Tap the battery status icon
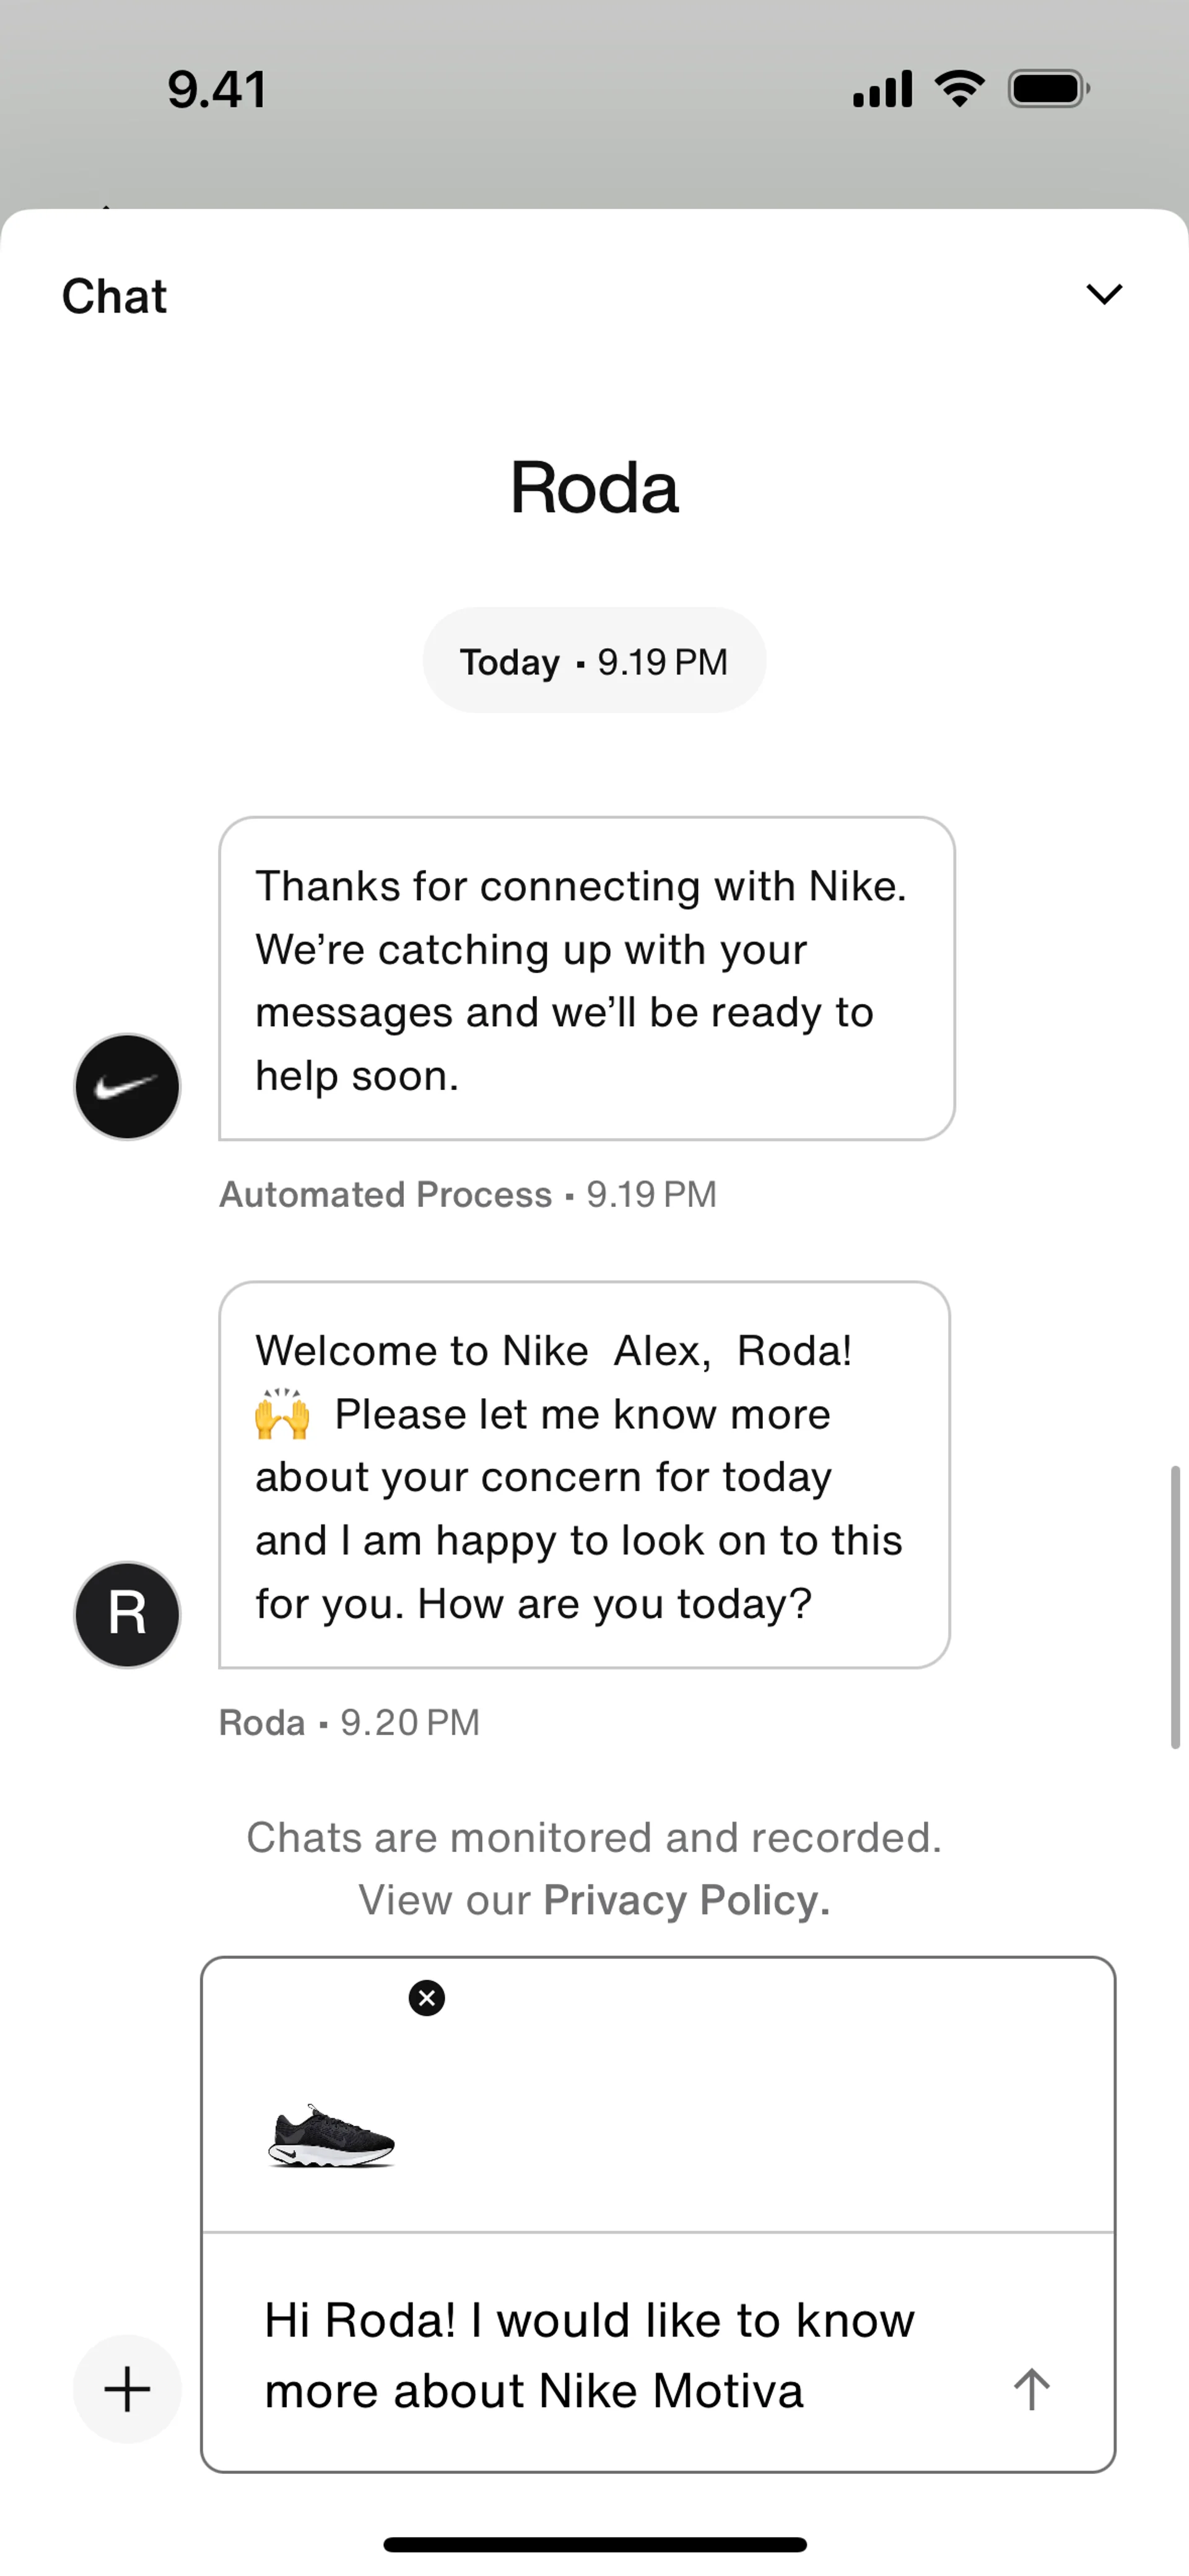Screen dimensions: 1189x2576 pos(1048,89)
